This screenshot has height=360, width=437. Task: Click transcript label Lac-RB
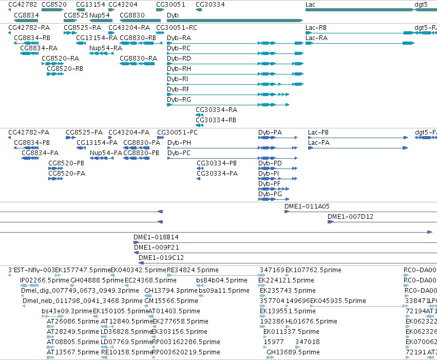click(x=316, y=28)
